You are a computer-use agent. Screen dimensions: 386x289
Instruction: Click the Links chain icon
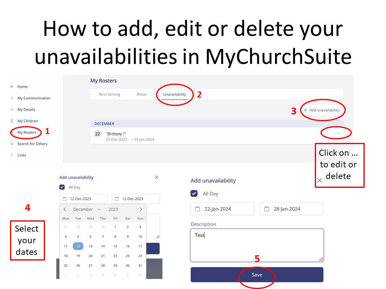tap(12, 155)
